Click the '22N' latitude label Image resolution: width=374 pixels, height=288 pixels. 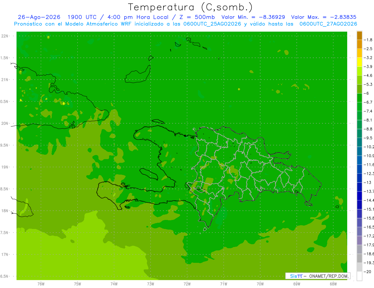tap(5, 36)
